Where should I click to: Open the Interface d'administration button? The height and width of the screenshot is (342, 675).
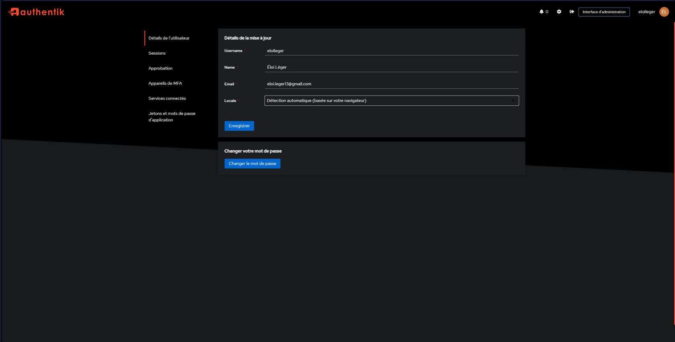tap(604, 12)
